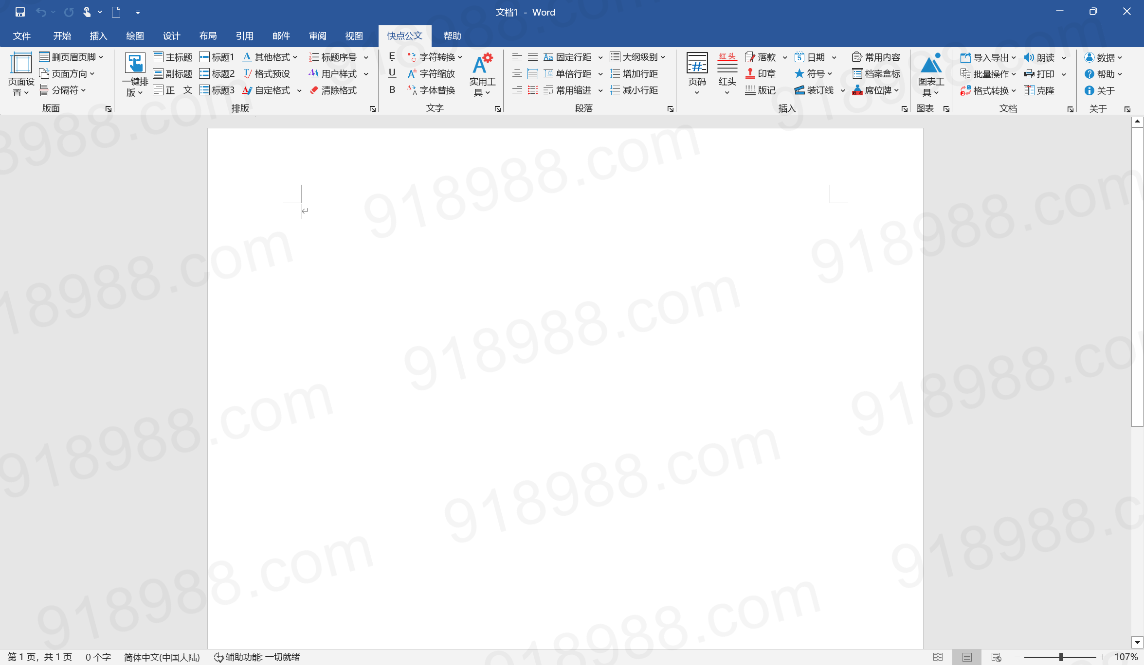This screenshot has height=665, width=1144.
Task: Open 实用工具 utilities menu
Action: 482,74
